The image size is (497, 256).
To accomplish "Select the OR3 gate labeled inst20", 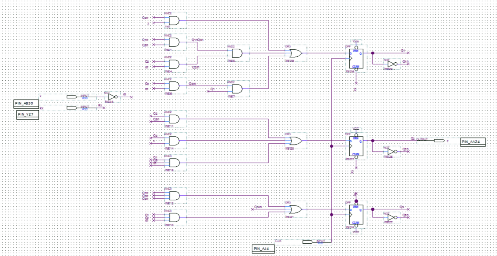I will pos(296,141).
